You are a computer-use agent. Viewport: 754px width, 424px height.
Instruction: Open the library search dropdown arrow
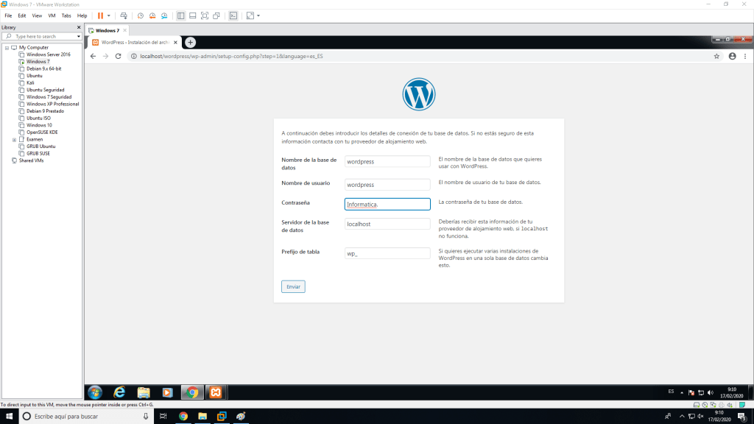pyautogui.click(x=79, y=36)
